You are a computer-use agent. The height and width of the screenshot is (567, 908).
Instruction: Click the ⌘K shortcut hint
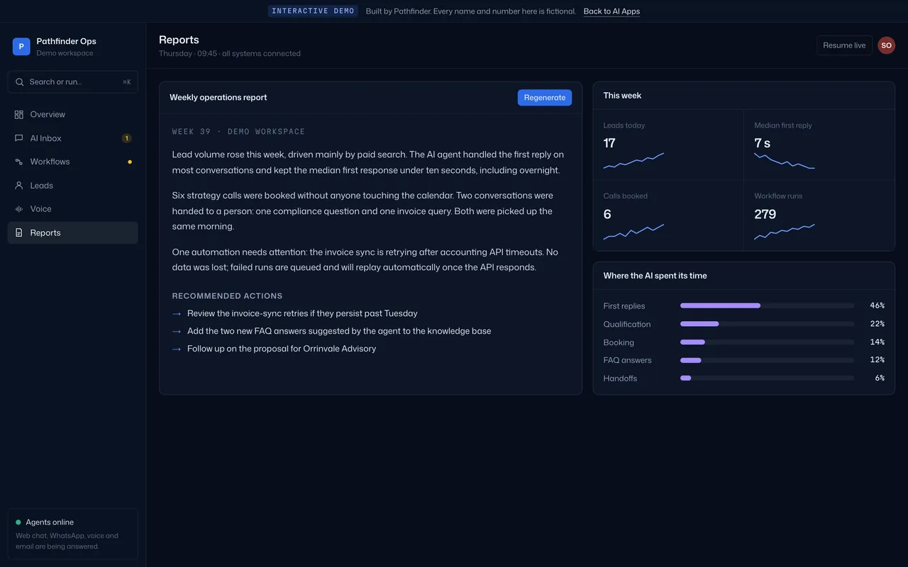(127, 82)
